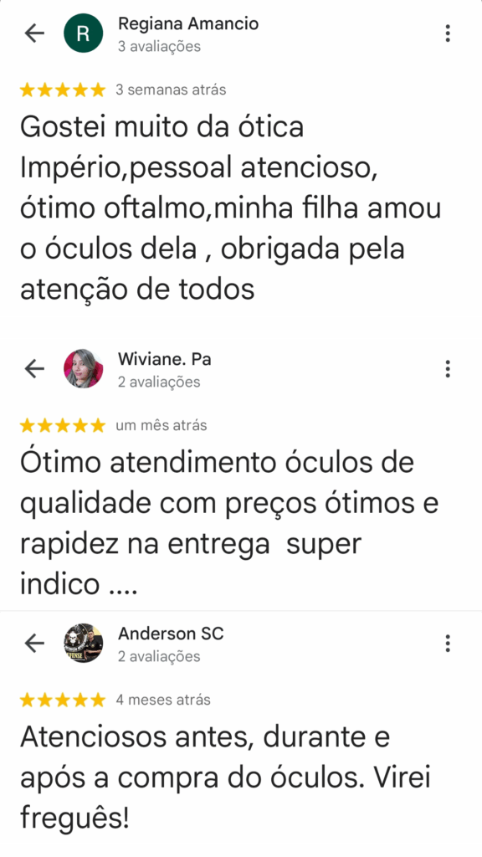Tap back arrow beside Regiana Amancio
This screenshot has height=857, width=482.
click(x=33, y=33)
